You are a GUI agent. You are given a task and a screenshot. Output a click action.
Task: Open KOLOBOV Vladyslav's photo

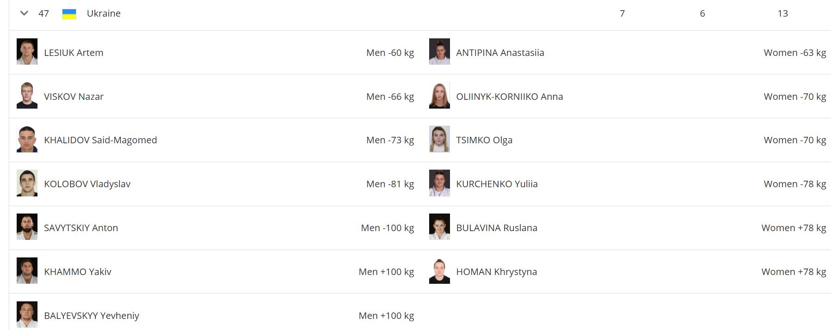coord(27,183)
